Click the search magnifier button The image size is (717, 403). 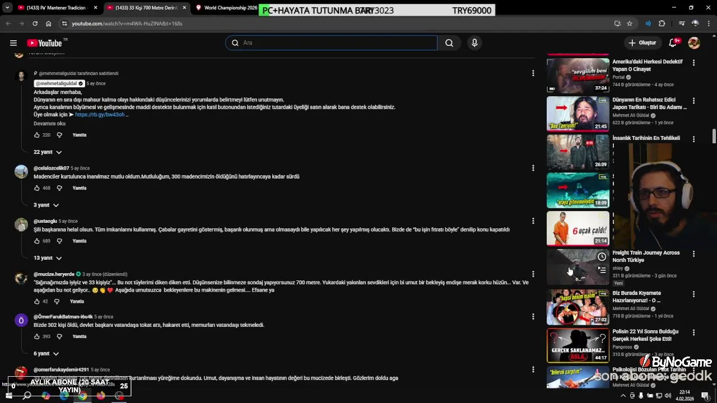(449, 43)
